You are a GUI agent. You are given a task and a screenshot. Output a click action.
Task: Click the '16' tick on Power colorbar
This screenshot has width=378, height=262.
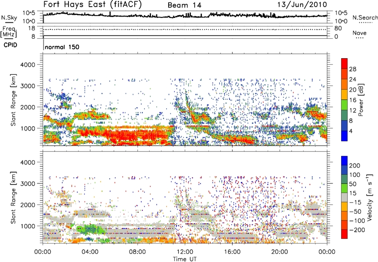tap(352, 100)
